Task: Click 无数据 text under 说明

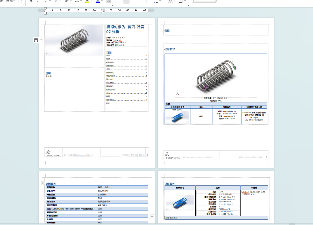Action: click(x=48, y=76)
